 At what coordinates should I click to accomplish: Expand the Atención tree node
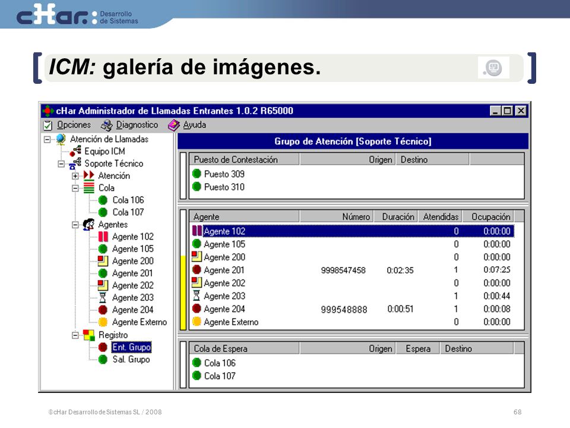click(75, 176)
